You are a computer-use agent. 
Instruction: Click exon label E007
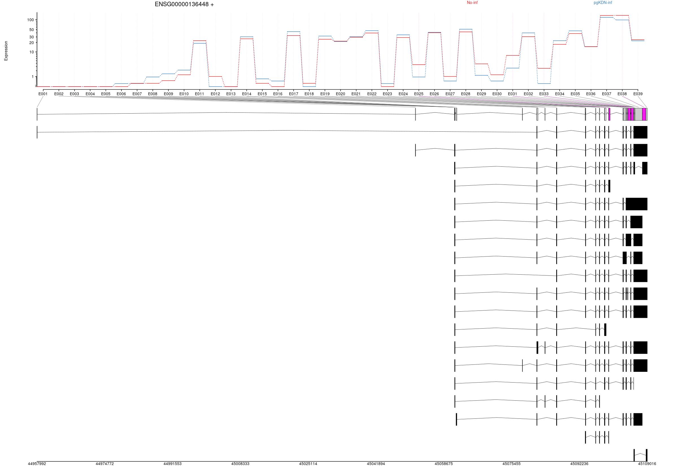pos(137,94)
